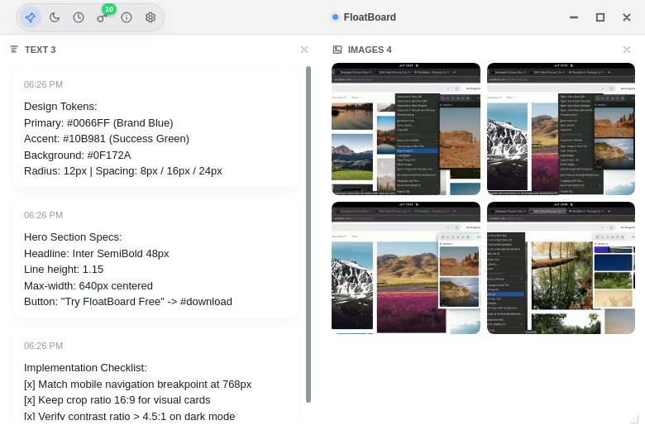Image resolution: width=645 pixels, height=430 pixels.
Task: Open settings gear icon
Action: click(150, 17)
